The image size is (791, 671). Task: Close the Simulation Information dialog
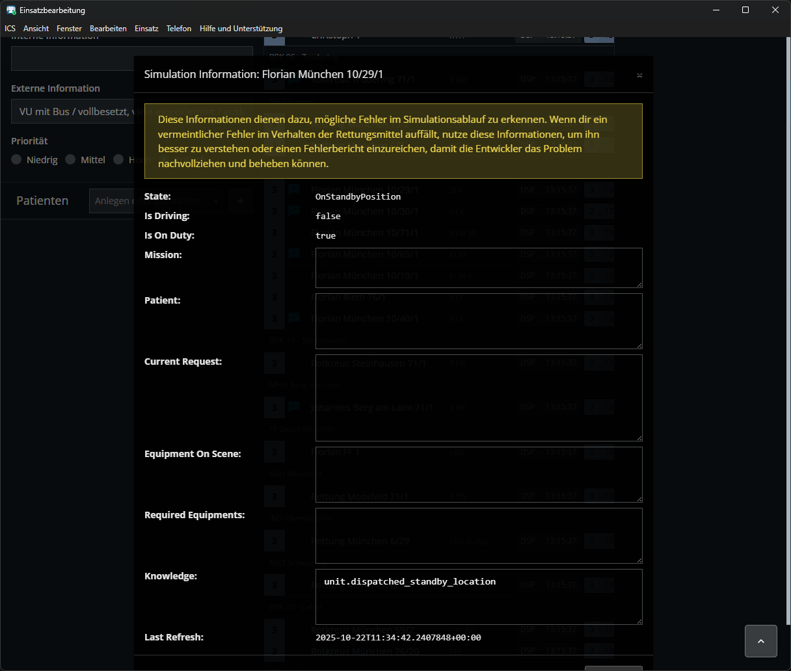tap(639, 75)
